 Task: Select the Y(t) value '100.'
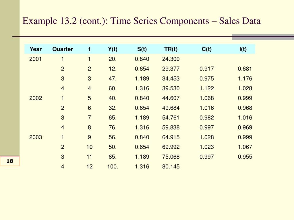(x=113, y=166)
